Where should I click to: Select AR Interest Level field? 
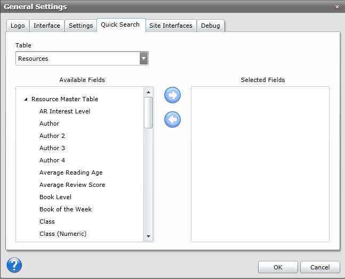(x=65, y=111)
